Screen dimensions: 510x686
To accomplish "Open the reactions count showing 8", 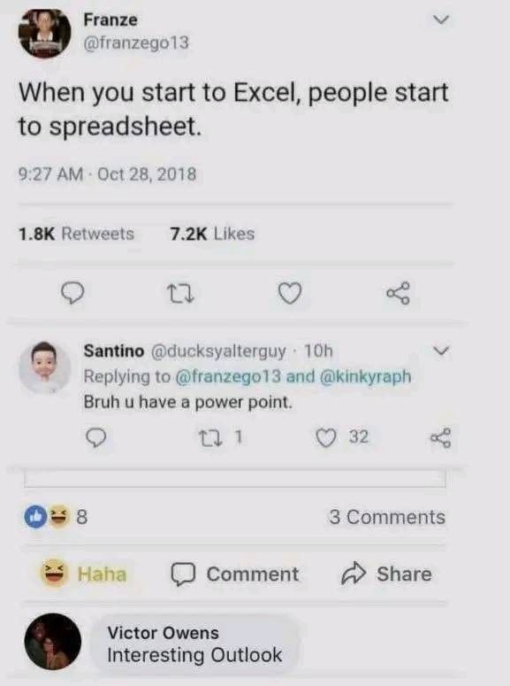I will [56, 517].
